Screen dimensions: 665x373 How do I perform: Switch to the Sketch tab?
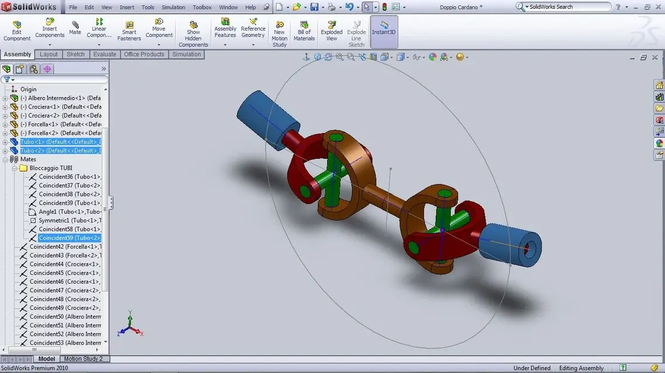tap(75, 54)
